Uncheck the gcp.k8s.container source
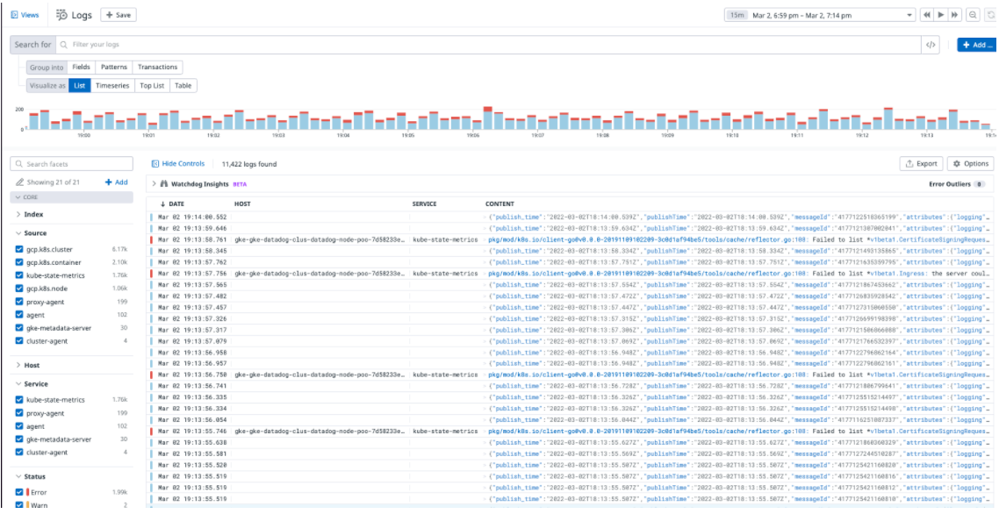 pos(19,262)
